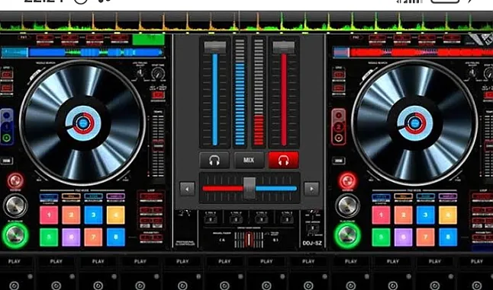Touch the left deck jog wheel center
Image resolution: width=493 pixels, height=290 pixels.
(x=82, y=123)
